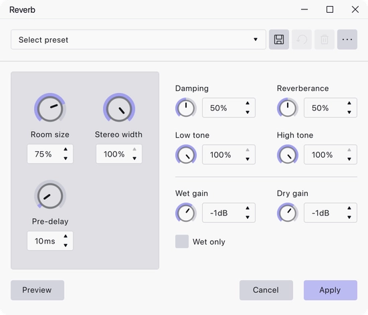Close the Reverb dialog
Viewport: 368px width, 315px height.
(355, 9)
